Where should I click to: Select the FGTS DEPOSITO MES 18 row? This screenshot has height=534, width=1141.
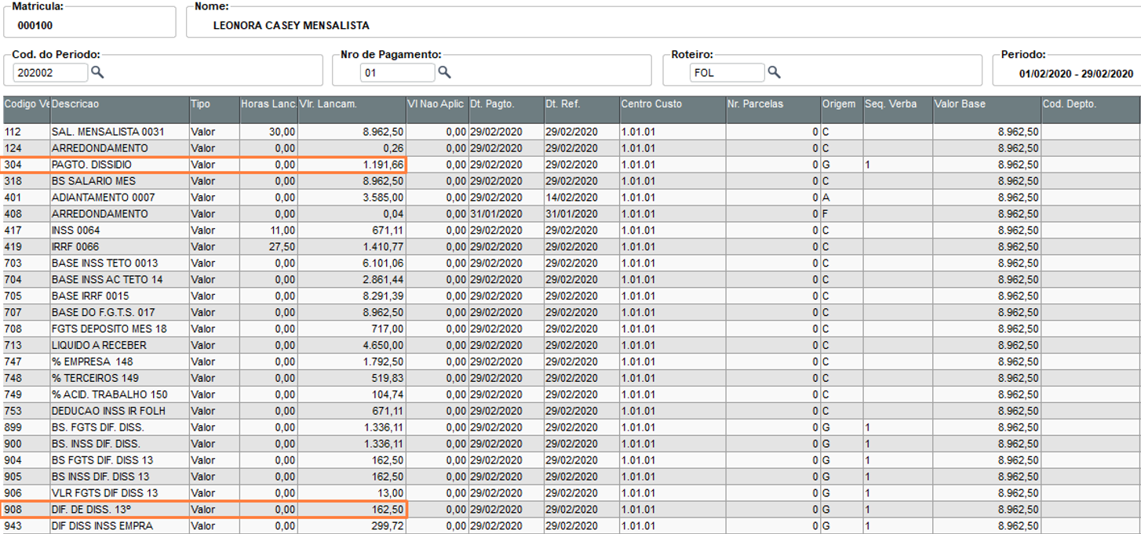point(570,329)
